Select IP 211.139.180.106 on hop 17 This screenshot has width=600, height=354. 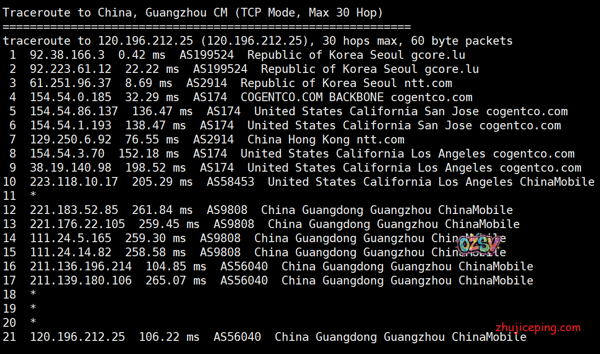pyautogui.click(x=81, y=281)
